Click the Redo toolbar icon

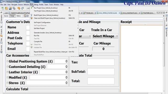click(x=23, y=8)
